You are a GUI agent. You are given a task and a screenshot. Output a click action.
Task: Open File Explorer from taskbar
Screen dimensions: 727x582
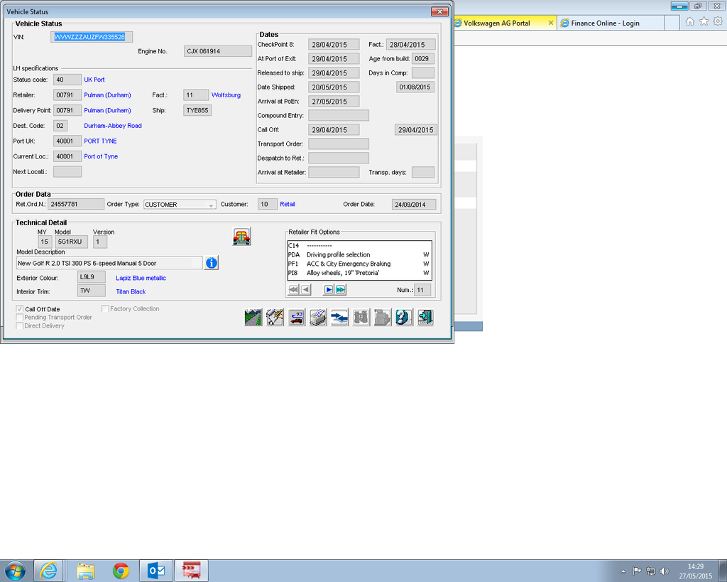tap(86, 571)
